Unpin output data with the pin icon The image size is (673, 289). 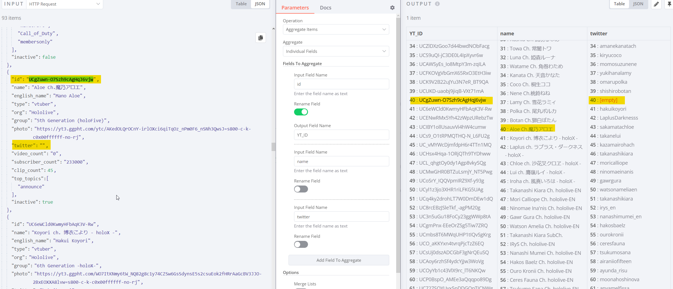coord(669,4)
